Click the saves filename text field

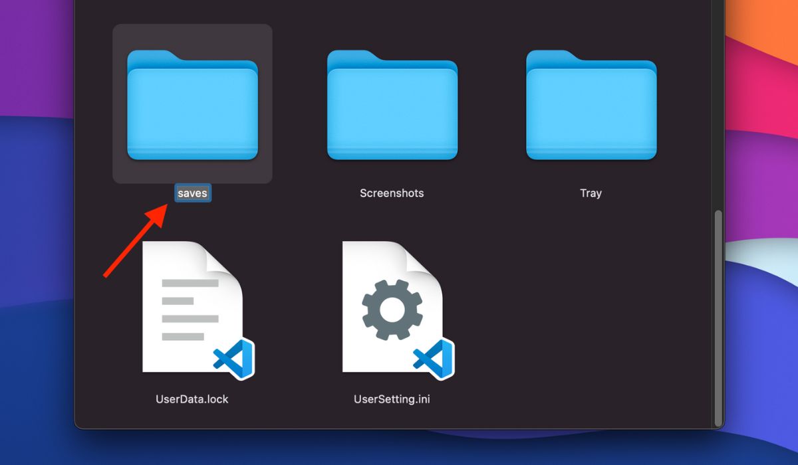point(192,193)
